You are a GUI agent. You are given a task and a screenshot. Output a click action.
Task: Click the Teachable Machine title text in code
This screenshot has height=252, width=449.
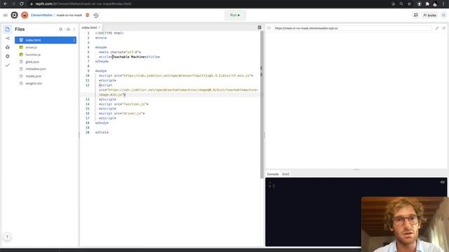(128, 57)
